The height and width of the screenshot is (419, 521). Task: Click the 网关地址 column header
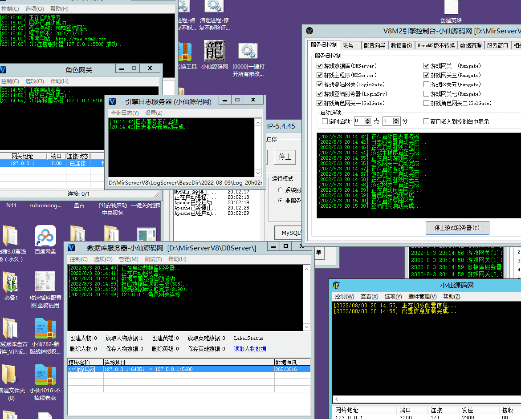[x=23, y=157]
